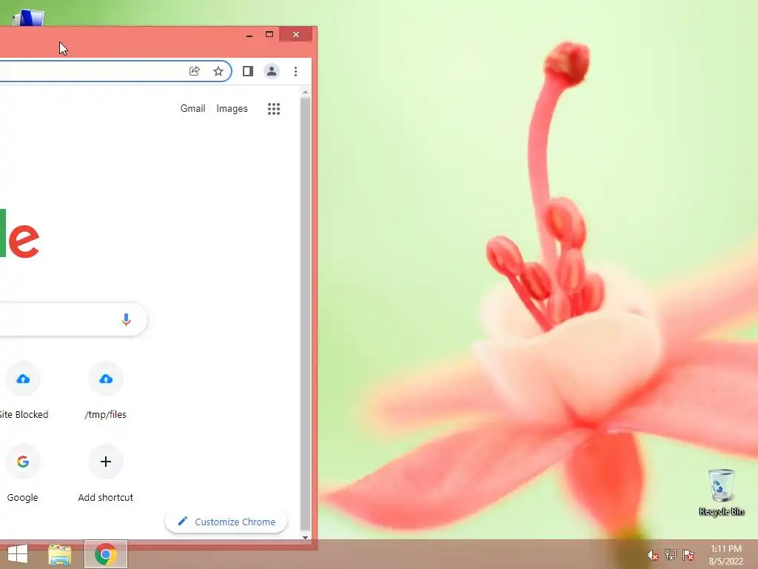
Task: Open the /tmp/files shortcut tile
Action: coord(105,390)
